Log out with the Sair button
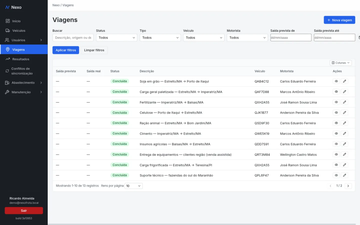Image resolution: width=360 pixels, height=225 pixels. [24, 211]
